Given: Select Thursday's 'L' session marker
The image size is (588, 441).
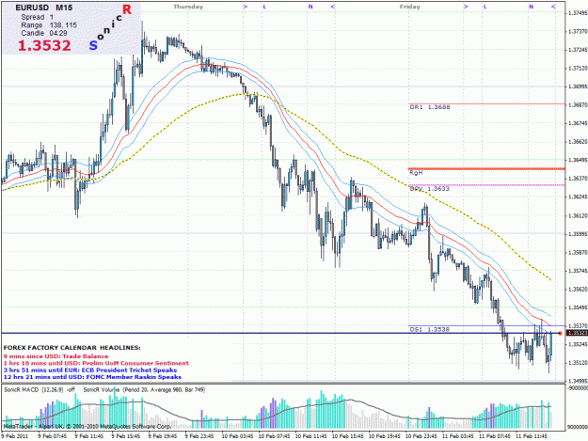Looking at the screenshot, I should (x=264, y=7).
